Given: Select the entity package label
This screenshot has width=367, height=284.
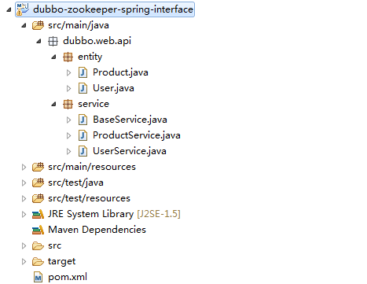Looking at the screenshot, I should pos(90,57).
